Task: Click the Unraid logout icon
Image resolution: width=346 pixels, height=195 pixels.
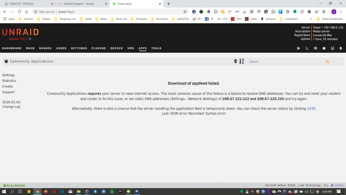Action: 298,48
